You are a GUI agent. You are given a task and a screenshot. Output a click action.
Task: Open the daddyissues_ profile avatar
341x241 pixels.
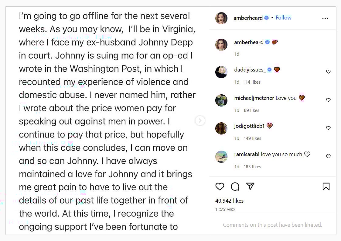[x=221, y=72]
